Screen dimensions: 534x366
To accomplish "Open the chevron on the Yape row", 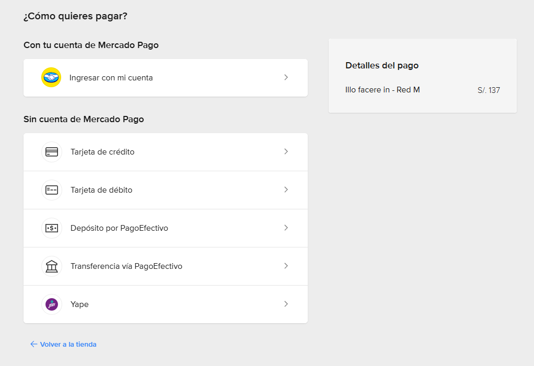I will click(x=286, y=304).
